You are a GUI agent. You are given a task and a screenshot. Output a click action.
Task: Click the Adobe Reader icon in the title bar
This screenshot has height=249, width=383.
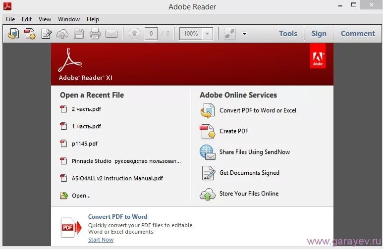[x=7, y=6]
